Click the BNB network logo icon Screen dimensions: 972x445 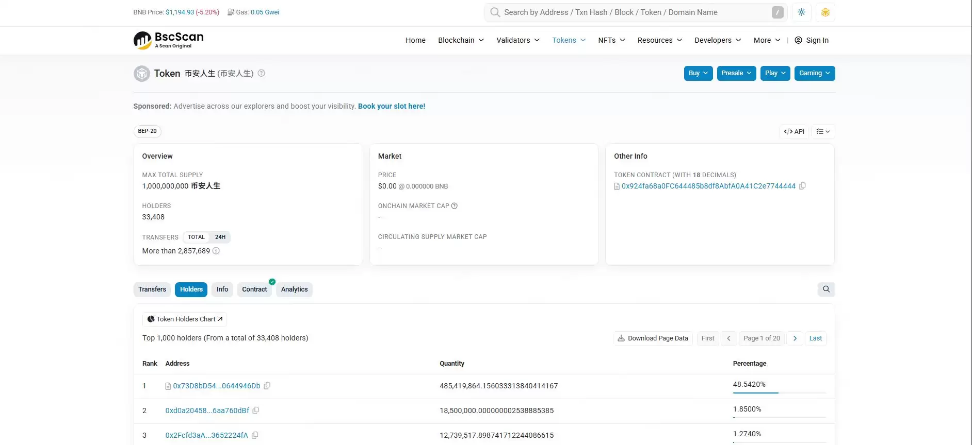825,12
